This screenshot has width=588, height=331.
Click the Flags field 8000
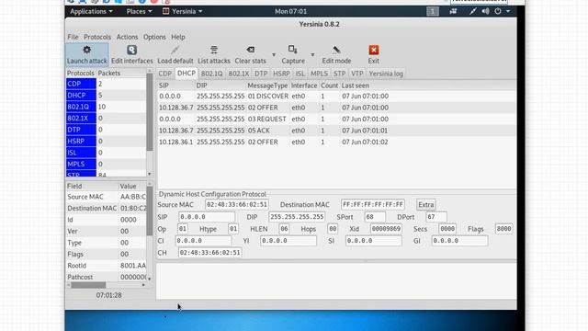[x=503, y=229]
